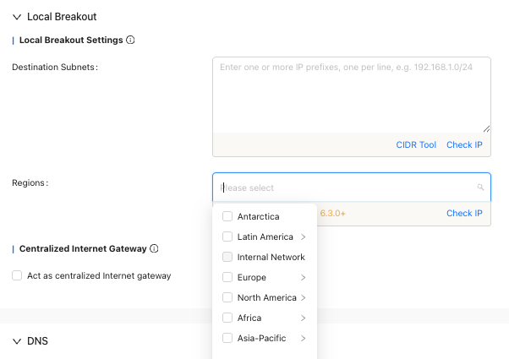Expand Asia-Pacific submenu arrow
This screenshot has width=509, height=359.
[x=304, y=338]
